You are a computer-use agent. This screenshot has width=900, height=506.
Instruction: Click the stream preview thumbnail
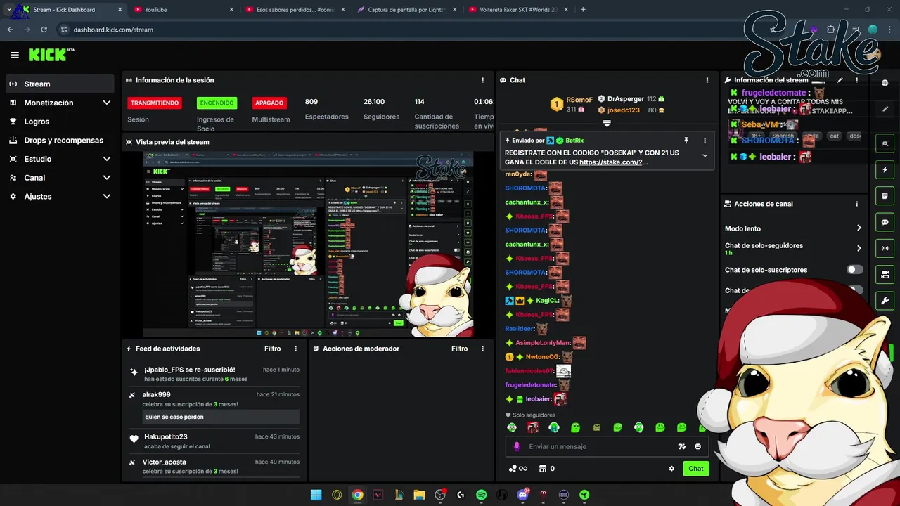click(308, 244)
